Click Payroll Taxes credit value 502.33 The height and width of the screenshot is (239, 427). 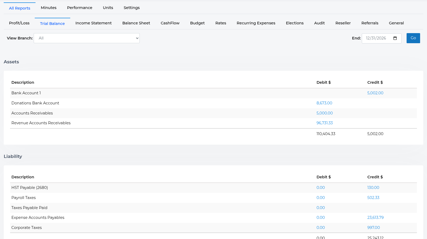(373, 198)
